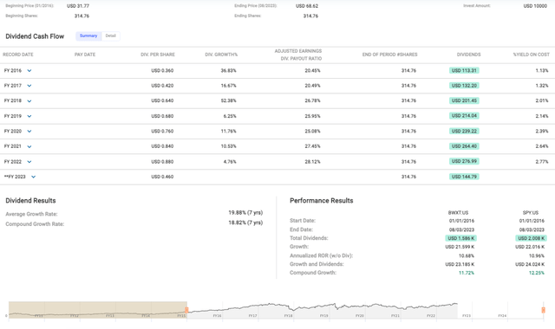555x329 pixels.
Task: Switch to the Summary view tab
Action: (88, 36)
